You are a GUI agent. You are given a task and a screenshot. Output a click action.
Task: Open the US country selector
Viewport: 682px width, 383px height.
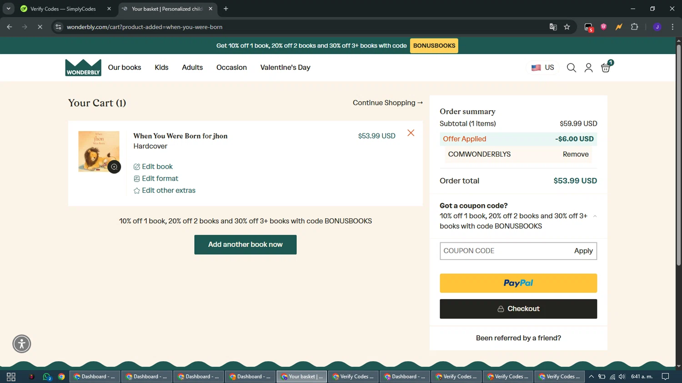[543, 68]
